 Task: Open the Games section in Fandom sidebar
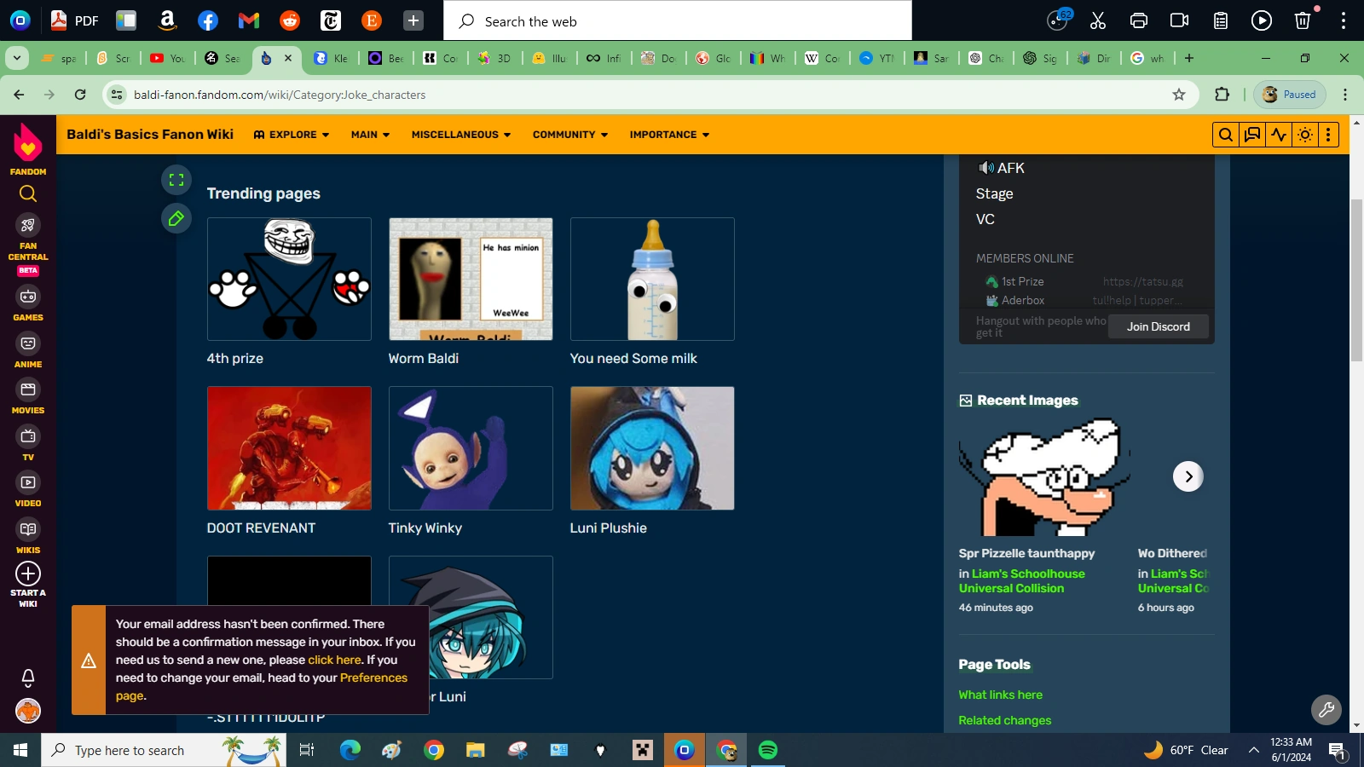coord(28,303)
